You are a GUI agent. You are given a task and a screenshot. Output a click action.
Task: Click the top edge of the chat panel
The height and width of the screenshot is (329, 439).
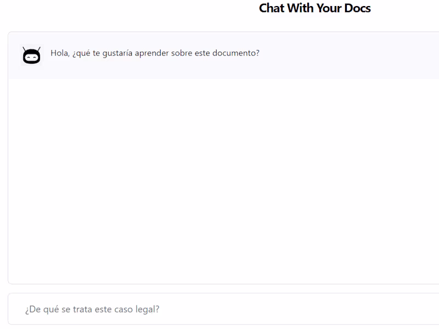[219, 32]
